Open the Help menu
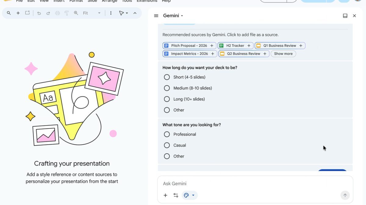366x205 pixels. tap(166, 1)
